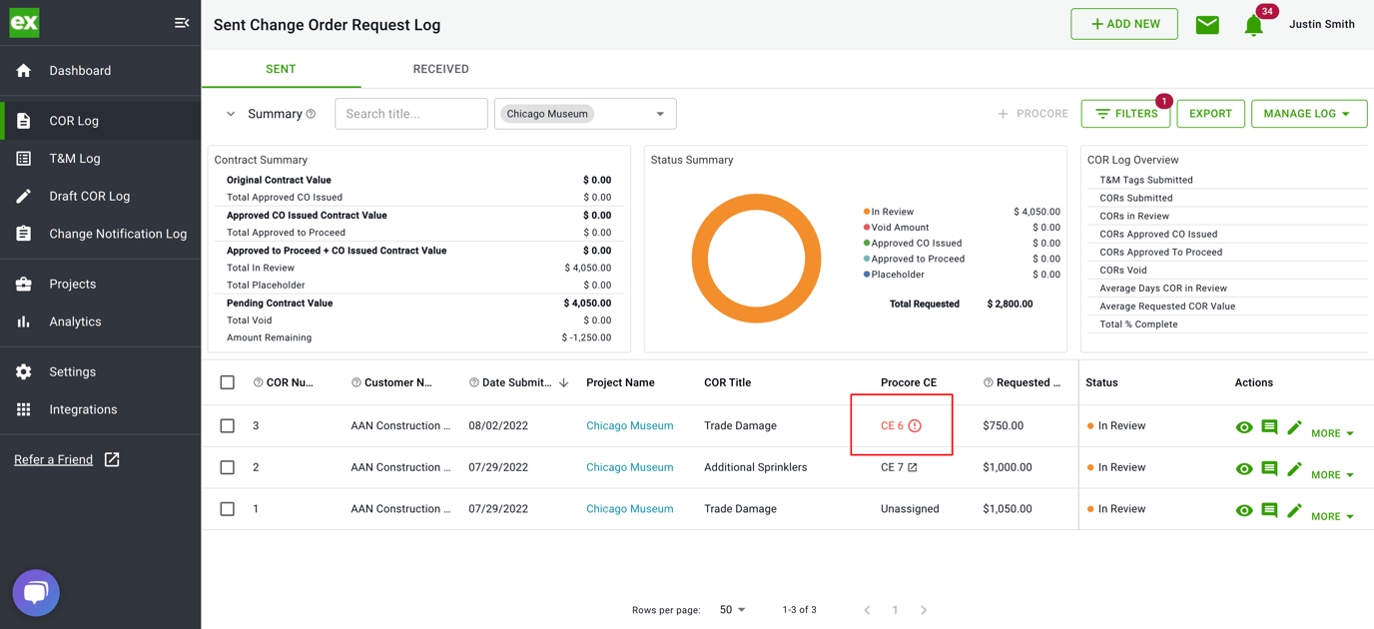Screen dimensions: 1374x629
Task: Launch the chat bubble widget
Action: tap(35, 592)
